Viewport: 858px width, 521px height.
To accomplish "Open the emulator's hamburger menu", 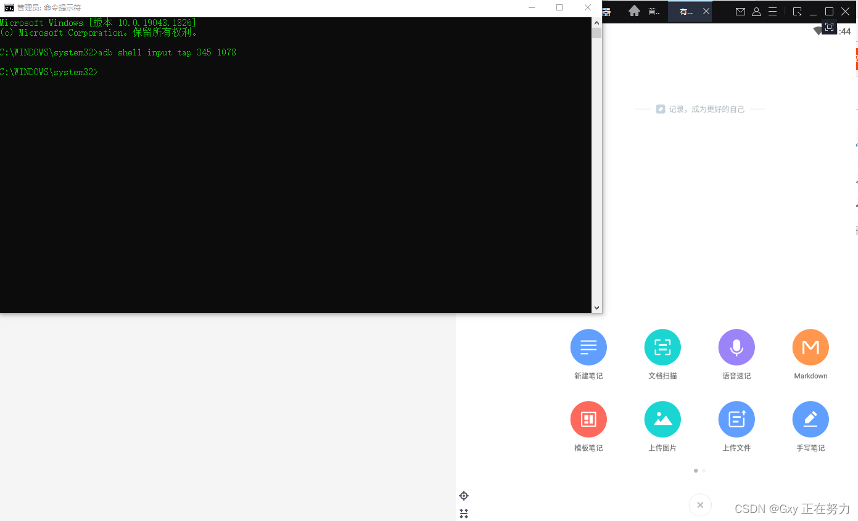I will (772, 12).
